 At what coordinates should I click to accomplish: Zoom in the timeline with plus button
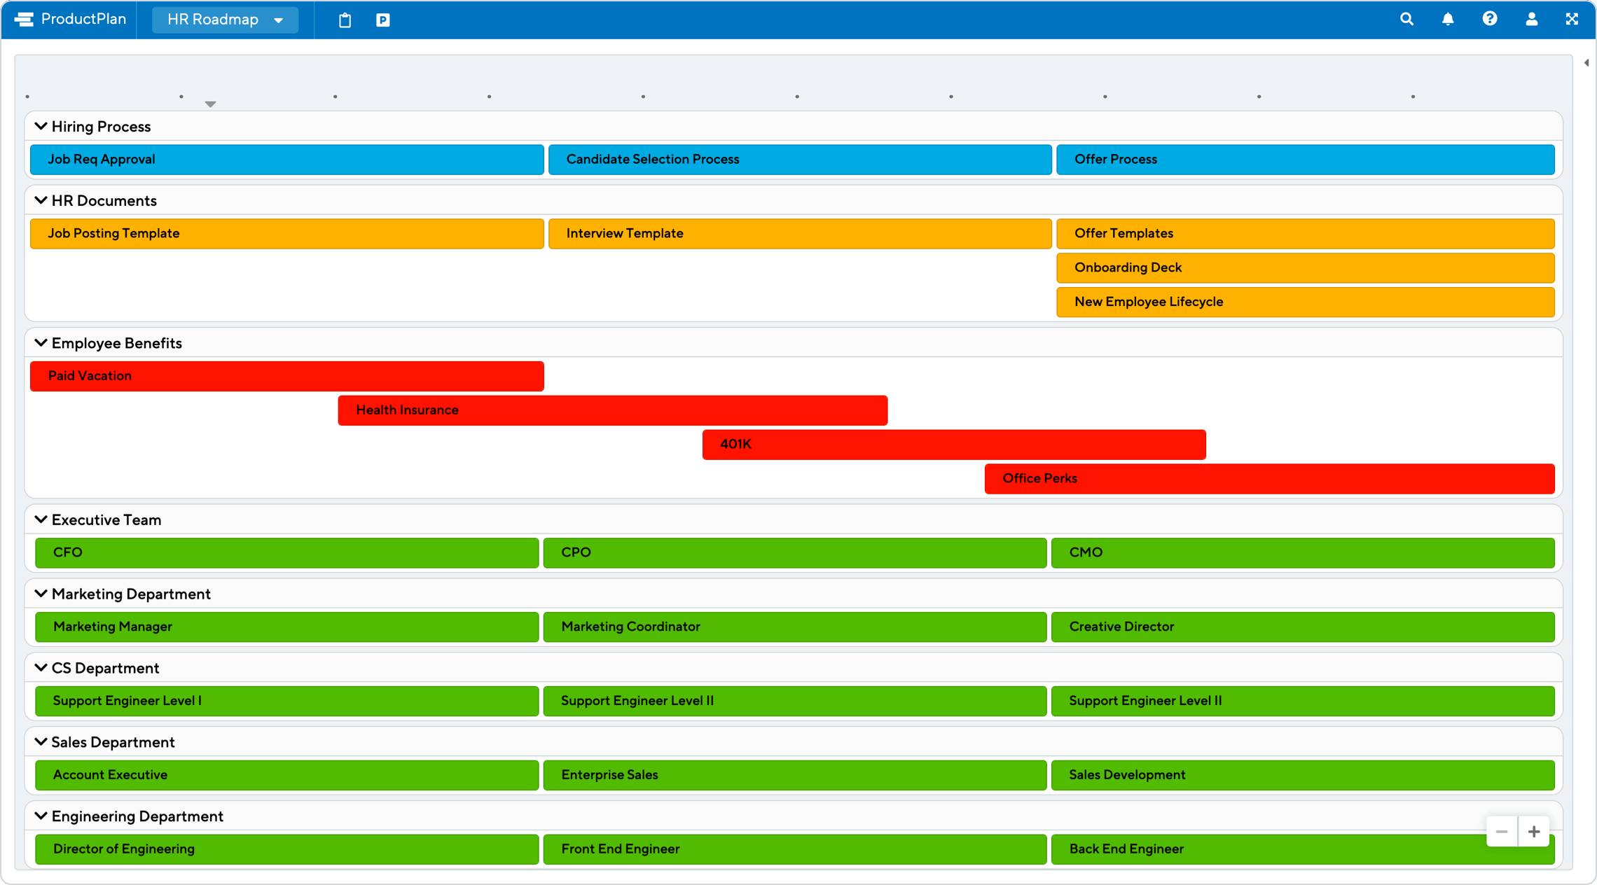click(1534, 832)
